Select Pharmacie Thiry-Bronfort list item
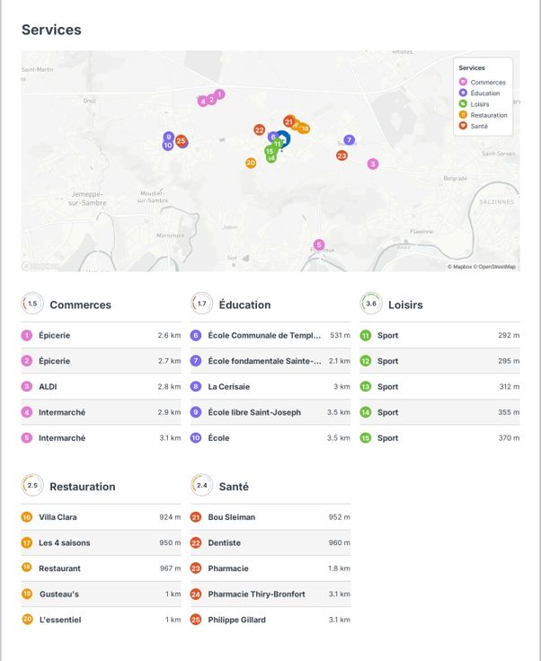 click(270, 595)
